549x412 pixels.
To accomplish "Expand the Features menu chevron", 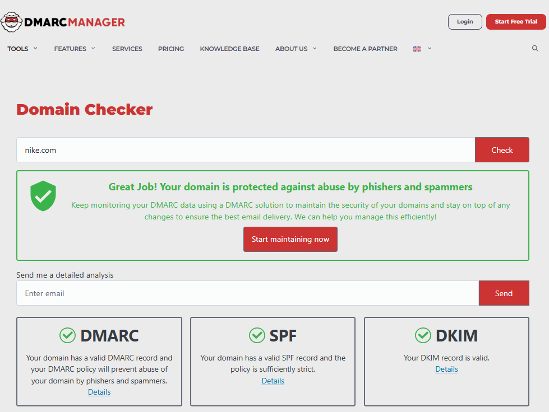I will coord(93,48).
